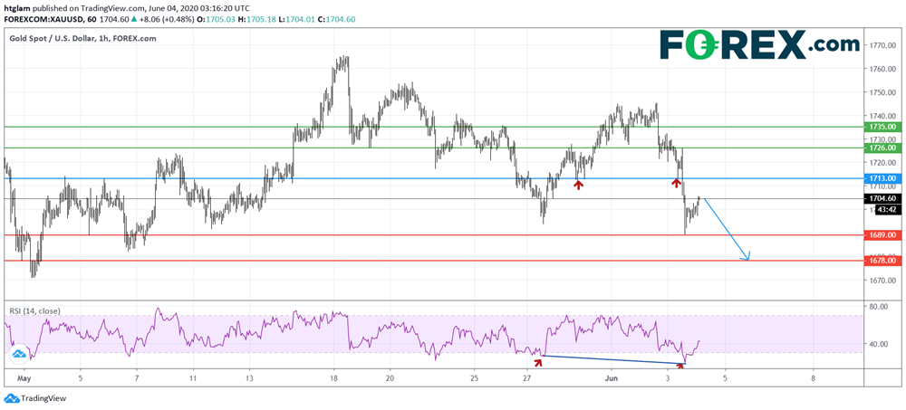Select the 1689.00 red price label
Image resolution: width=906 pixels, height=410 pixels.
[882, 235]
